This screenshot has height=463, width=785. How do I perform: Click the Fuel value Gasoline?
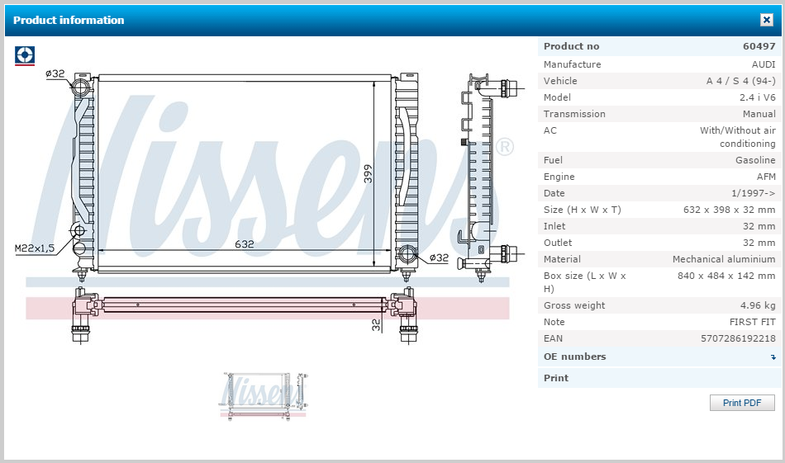pyautogui.click(x=755, y=160)
